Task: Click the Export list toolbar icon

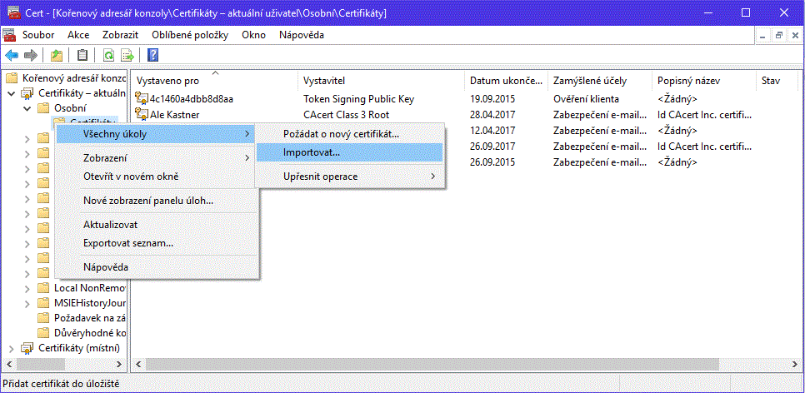Action: coord(127,56)
